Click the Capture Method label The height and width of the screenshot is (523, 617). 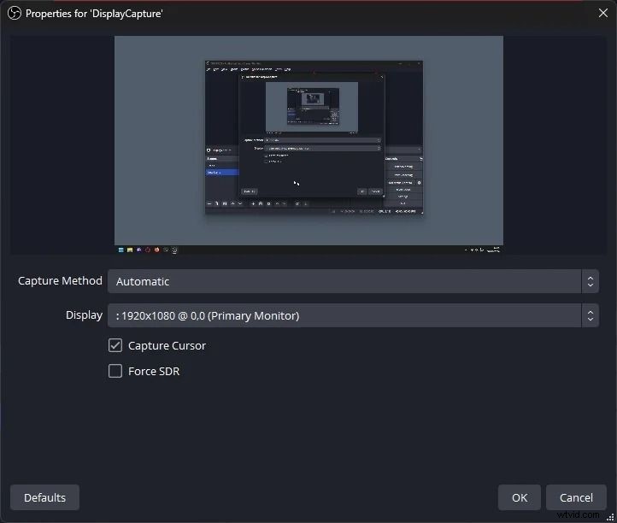60,280
